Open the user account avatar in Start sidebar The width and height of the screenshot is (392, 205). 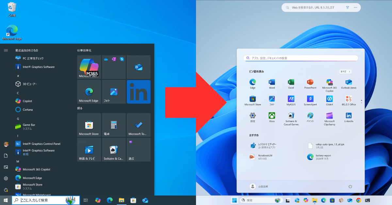click(6, 144)
